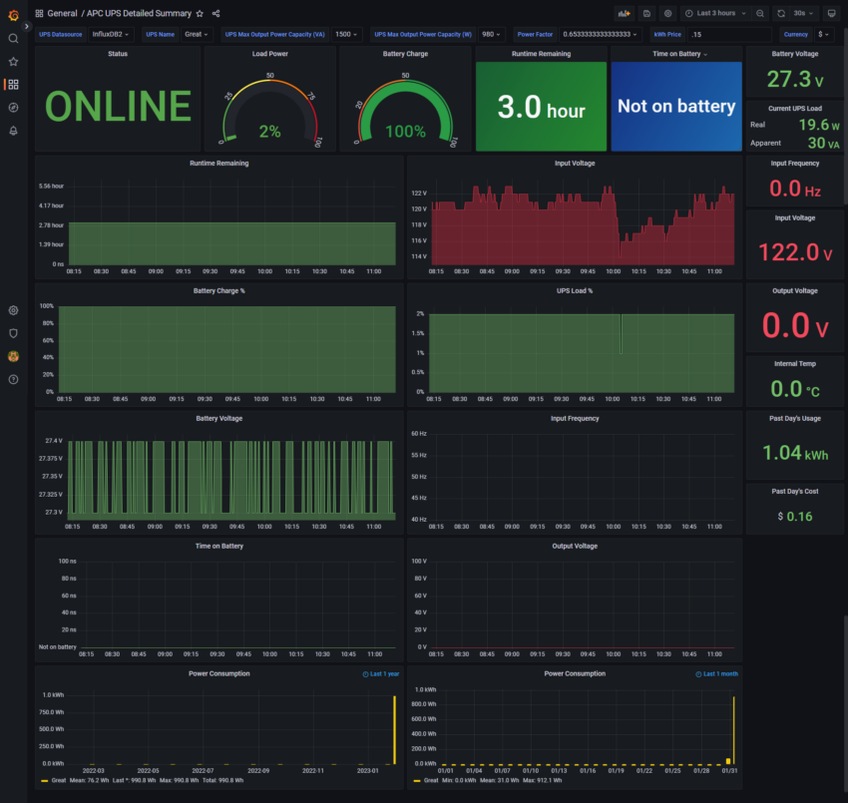Star the APC UPS Detailed Summary dashboard
Screen dimensions: 848x803
pyautogui.click(x=200, y=13)
